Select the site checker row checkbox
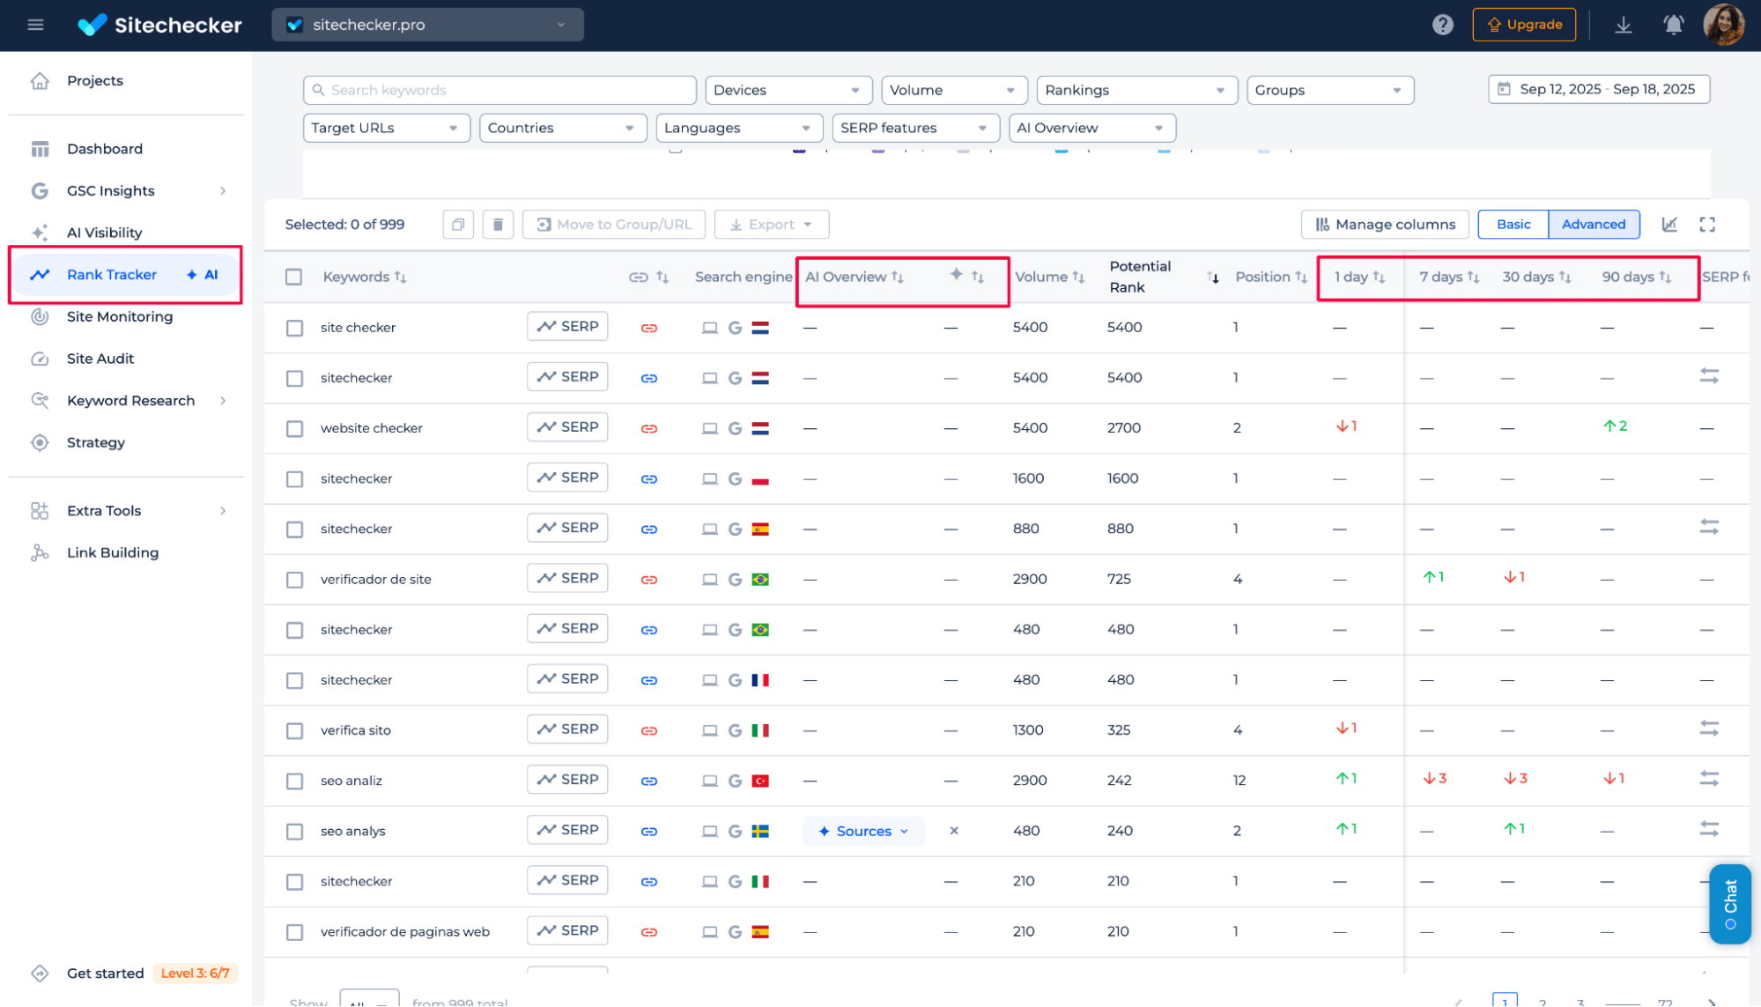Viewport: 1761px width, 1007px height. pyautogui.click(x=294, y=328)
